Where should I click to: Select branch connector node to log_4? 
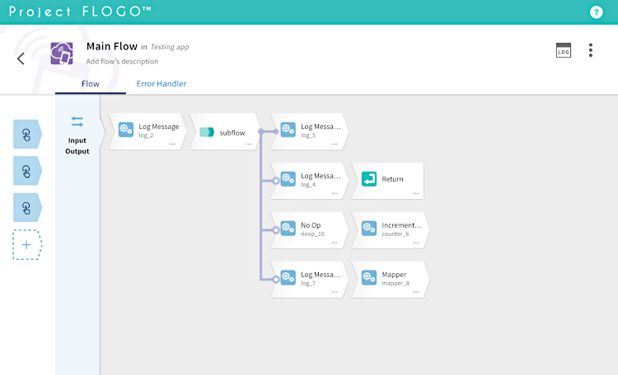pos(276,181)
